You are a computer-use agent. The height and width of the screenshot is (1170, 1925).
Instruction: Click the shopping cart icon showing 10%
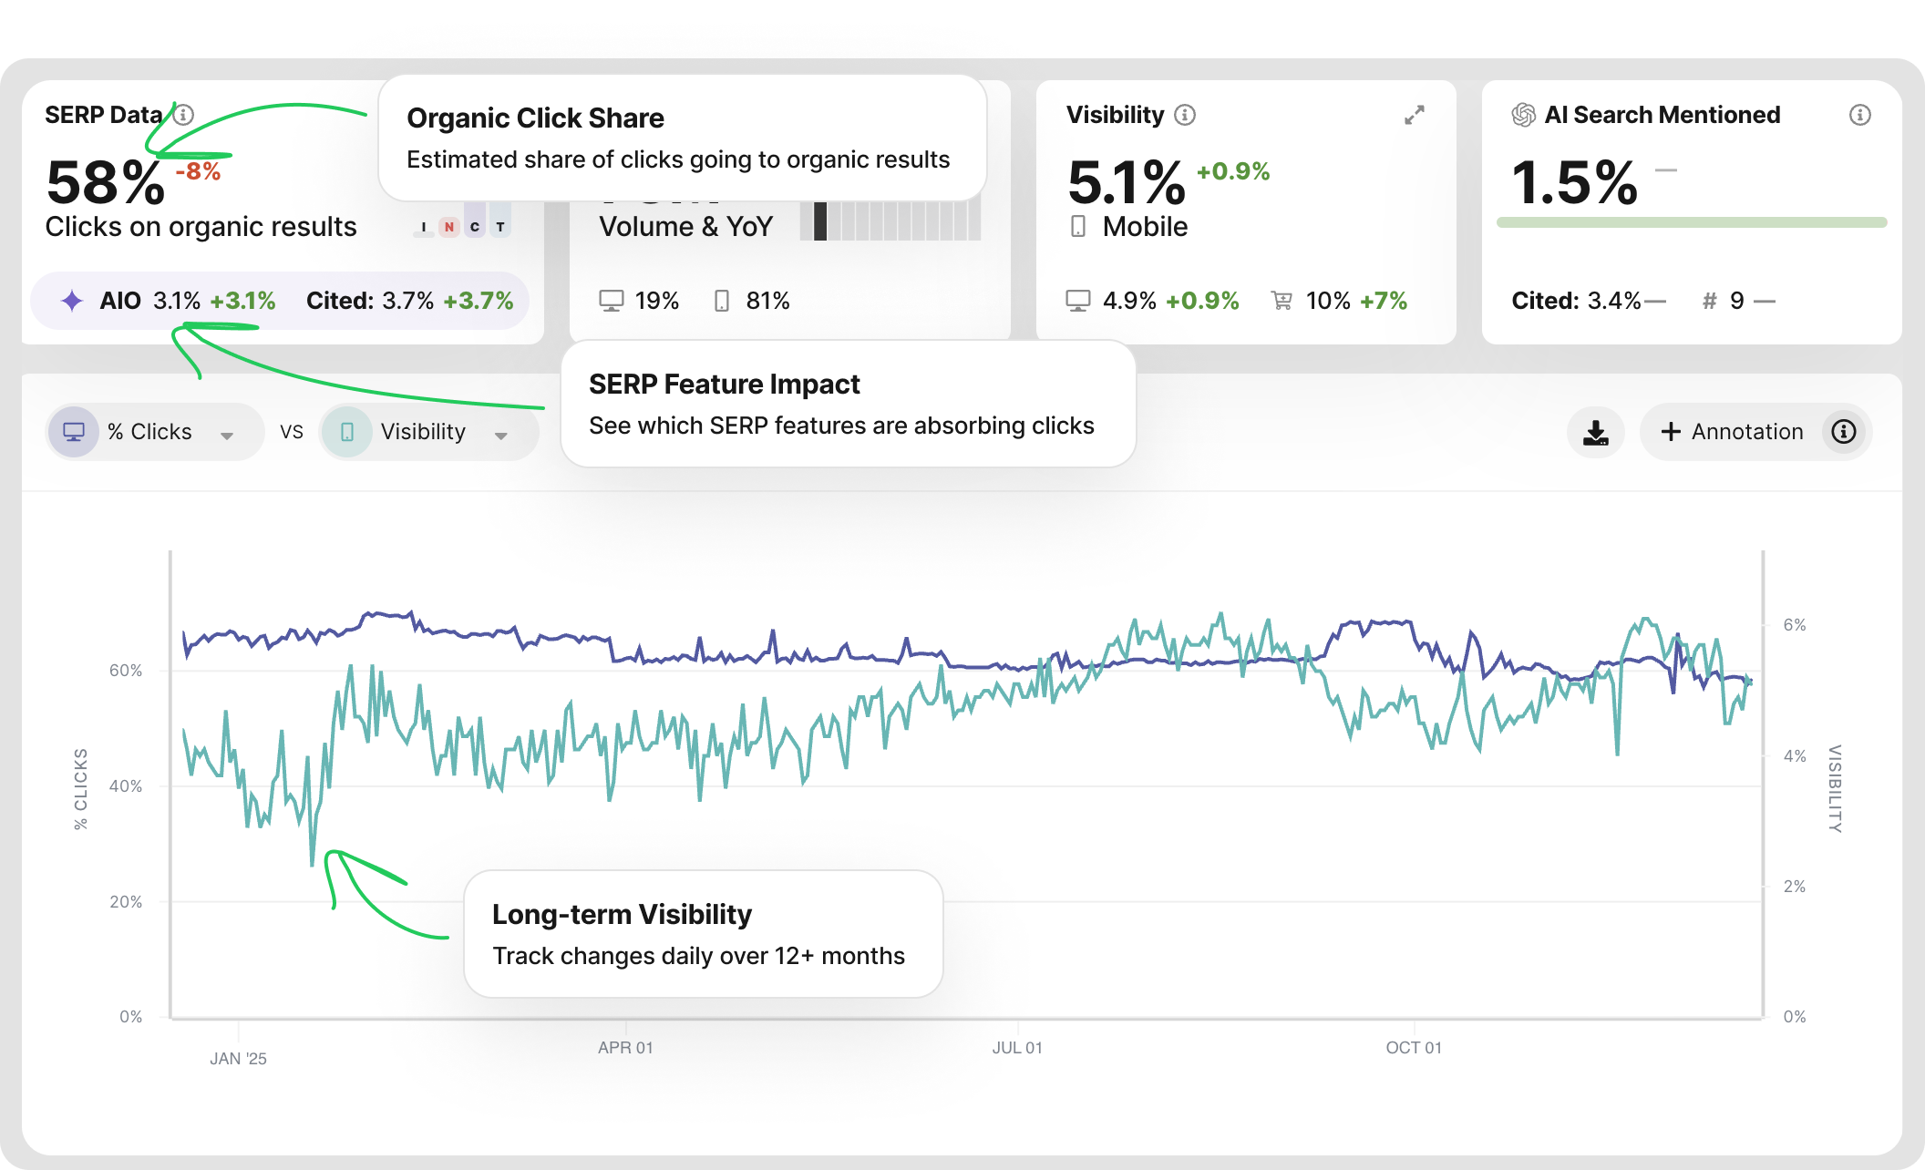click(1282, 300)
